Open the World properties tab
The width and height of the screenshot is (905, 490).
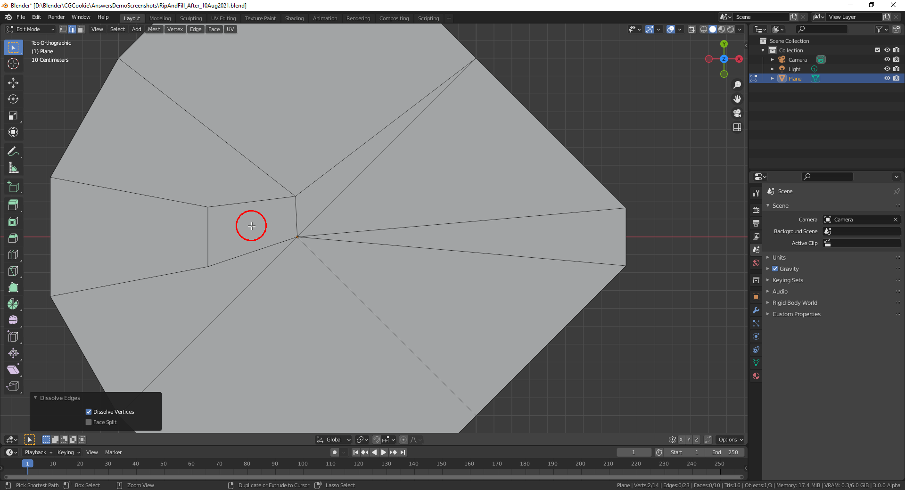pyautogui.click(x=756, y=263)
